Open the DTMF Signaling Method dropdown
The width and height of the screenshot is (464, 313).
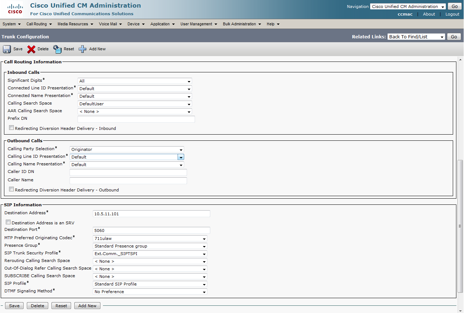[150, 292]
